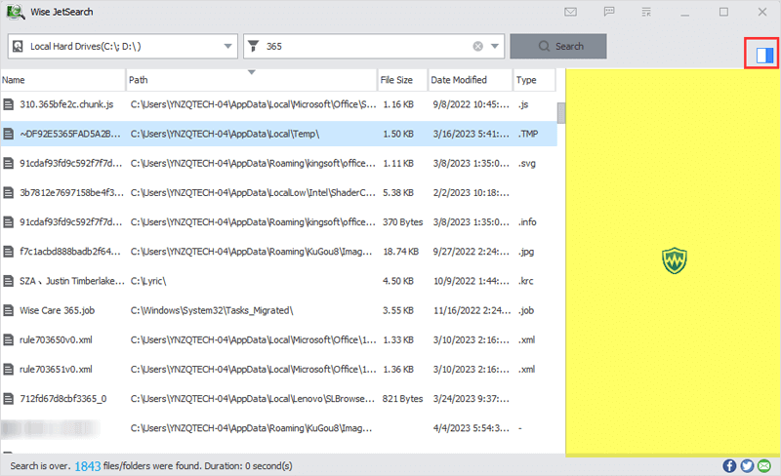Sort results by Date Modified column

pyautogui.click(x=471, y=80)
